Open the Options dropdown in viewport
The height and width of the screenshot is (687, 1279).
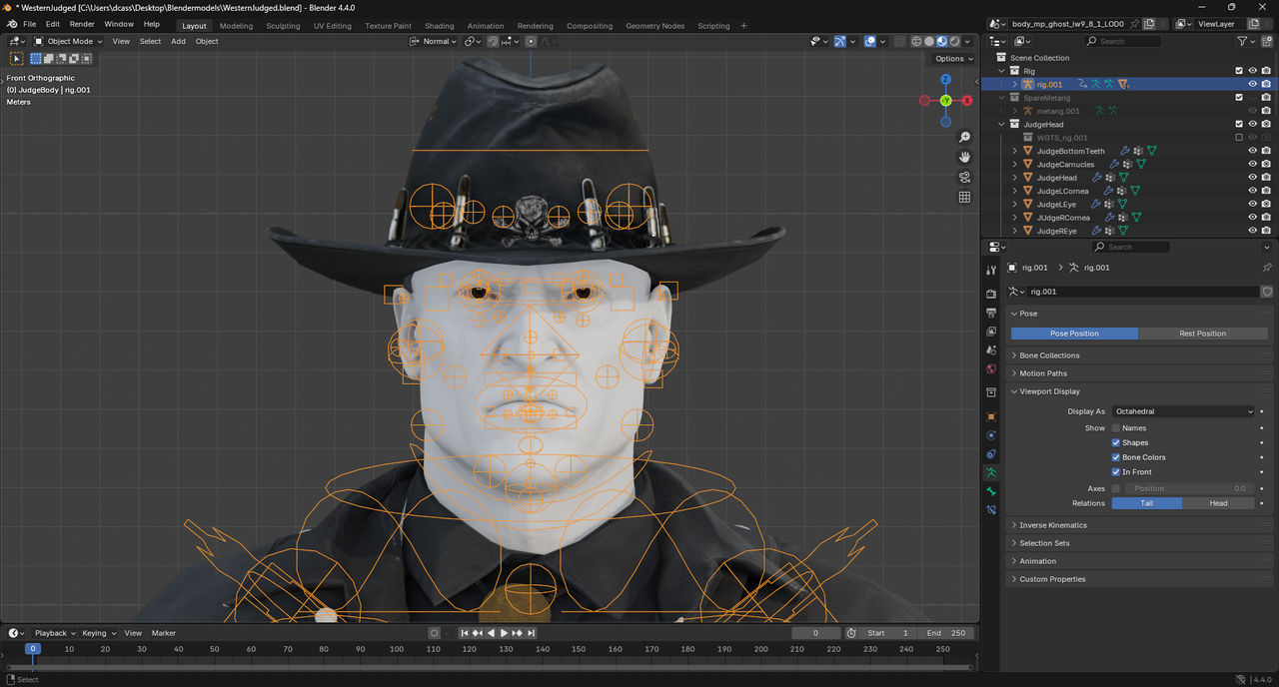click(x=953, y=58)
